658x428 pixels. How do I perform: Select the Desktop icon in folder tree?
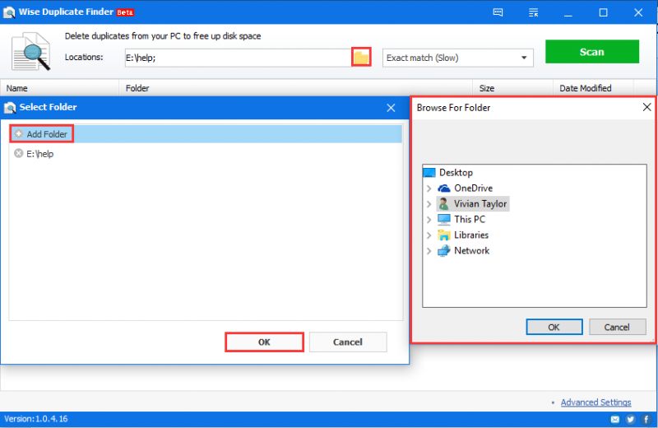[x=429, y=173]
